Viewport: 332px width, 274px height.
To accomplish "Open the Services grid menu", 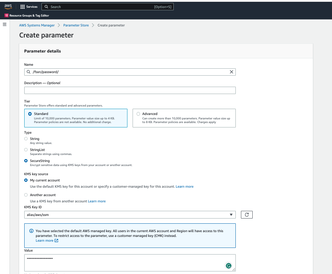I will point(22,7).
